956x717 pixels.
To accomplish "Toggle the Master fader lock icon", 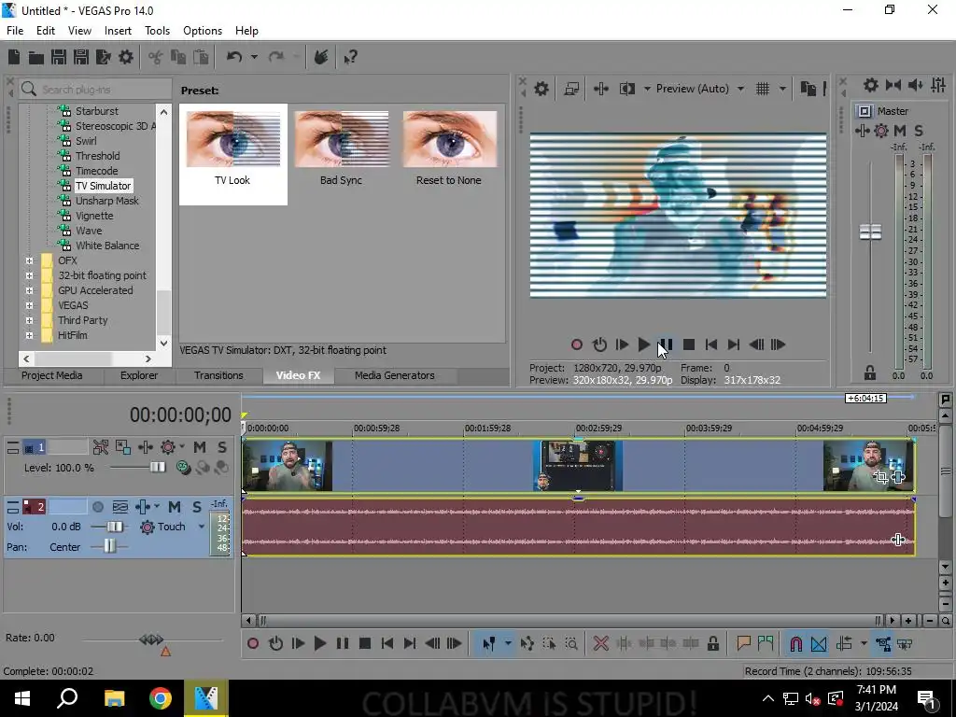I will click(870, 373).
